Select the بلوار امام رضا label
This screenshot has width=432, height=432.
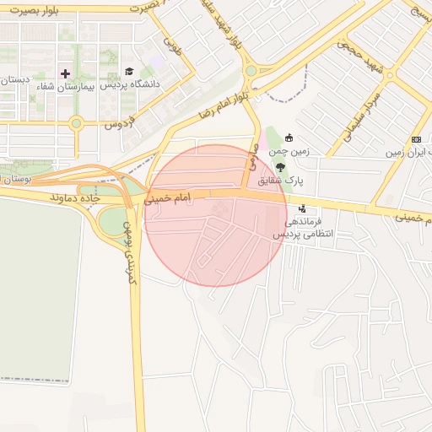click(224, 106)
